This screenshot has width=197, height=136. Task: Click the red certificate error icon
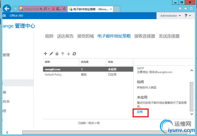point(53,9)
